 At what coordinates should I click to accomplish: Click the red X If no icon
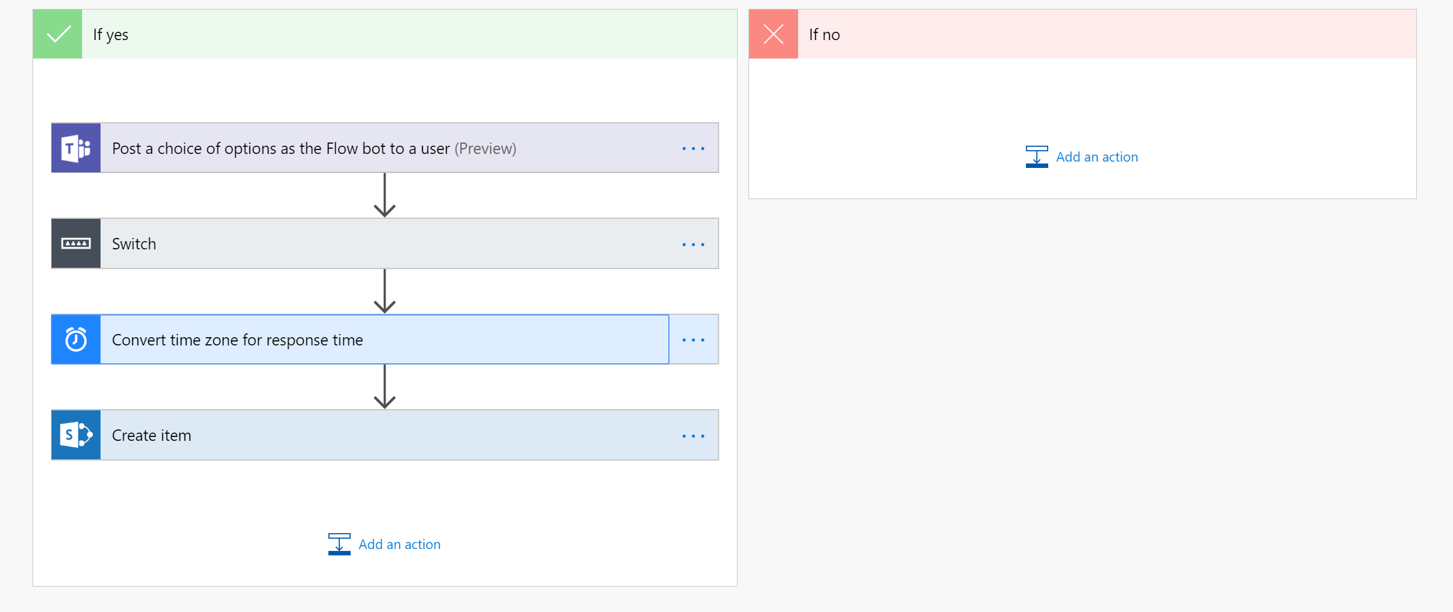773,34
